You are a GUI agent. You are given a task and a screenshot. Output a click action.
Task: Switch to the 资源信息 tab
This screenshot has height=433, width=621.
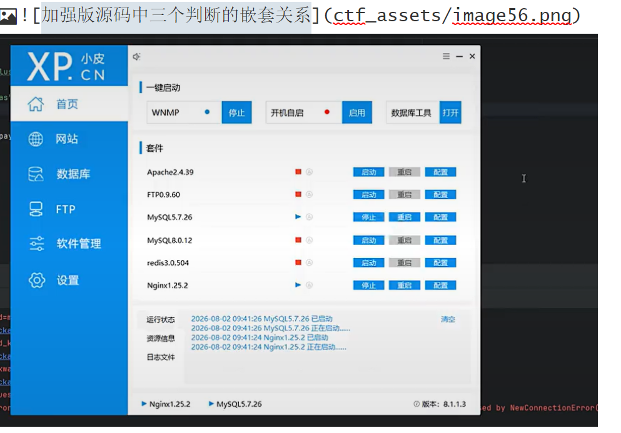point(160,339)
